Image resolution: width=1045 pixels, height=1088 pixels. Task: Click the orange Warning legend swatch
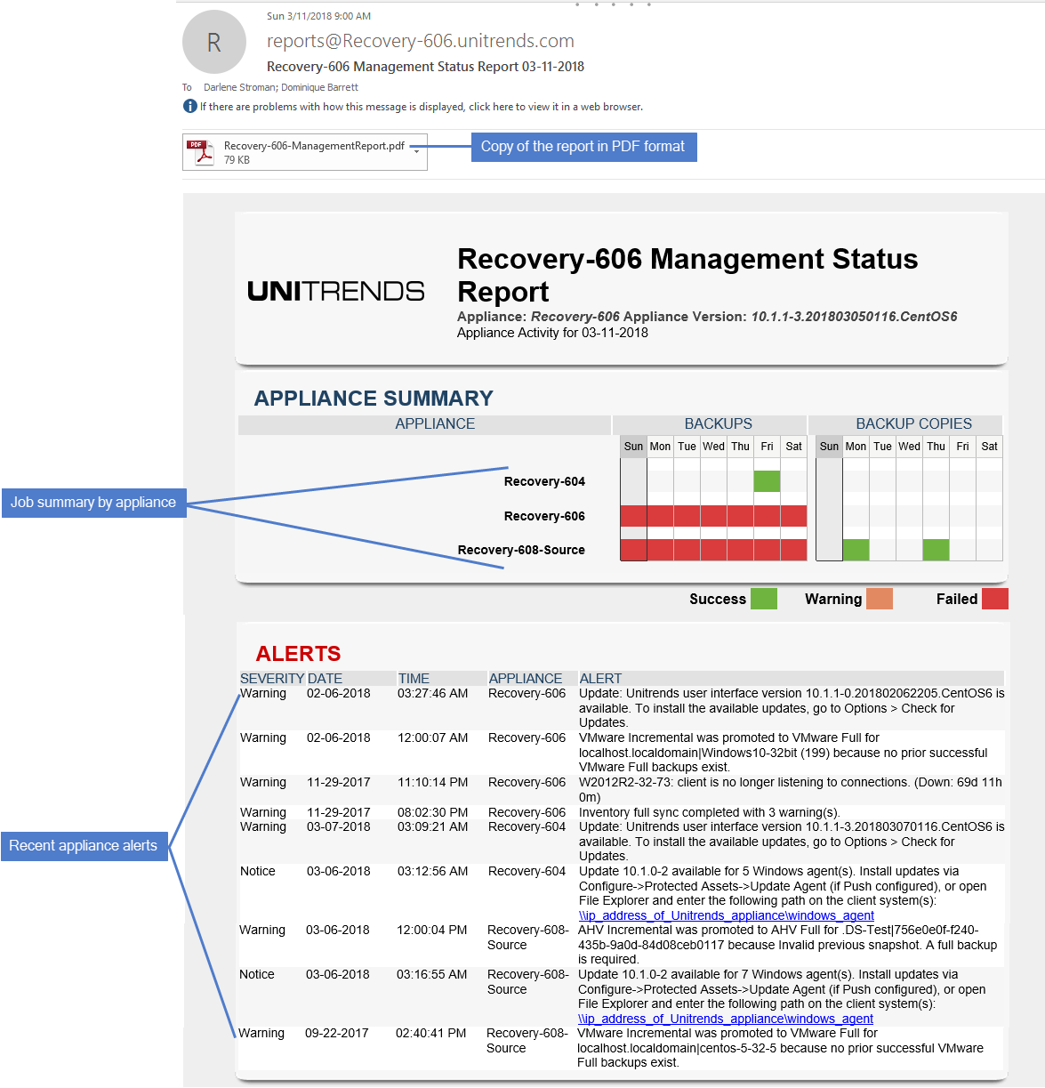click(879, 599)
